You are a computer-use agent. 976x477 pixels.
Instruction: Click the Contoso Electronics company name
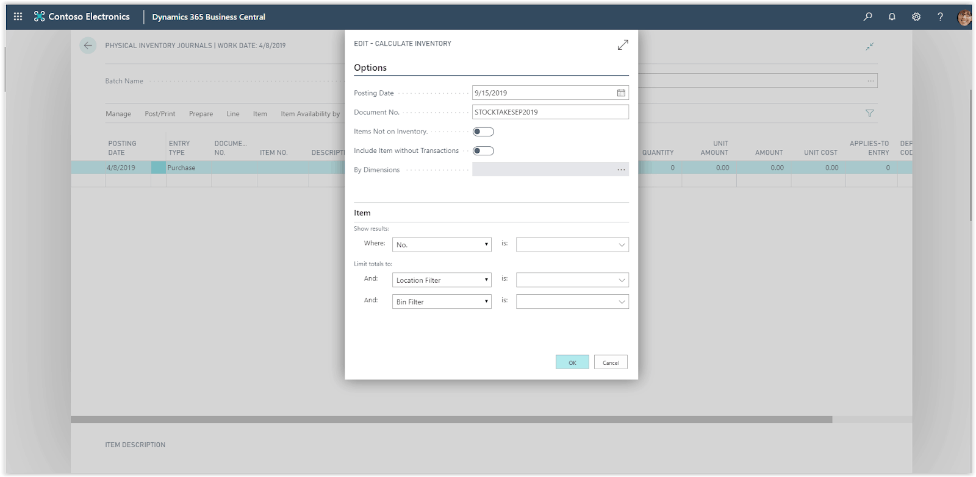click(89, 16)
